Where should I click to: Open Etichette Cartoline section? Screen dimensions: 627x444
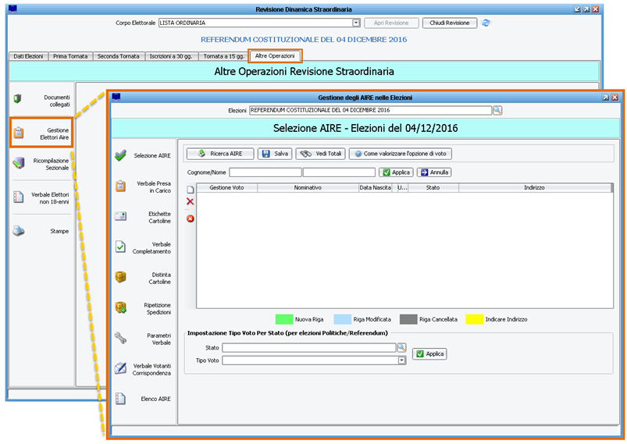point(120,217)
